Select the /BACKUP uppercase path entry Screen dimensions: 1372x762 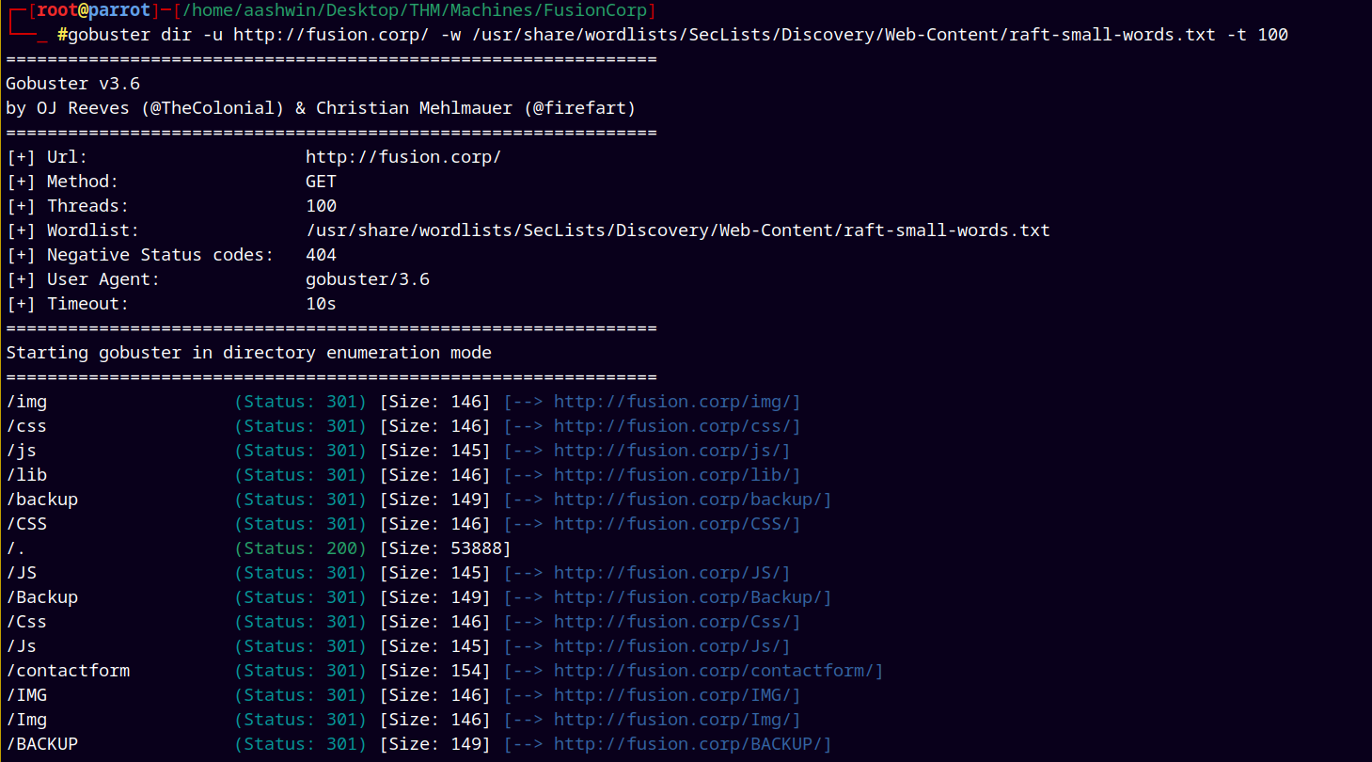click(41, 744)
